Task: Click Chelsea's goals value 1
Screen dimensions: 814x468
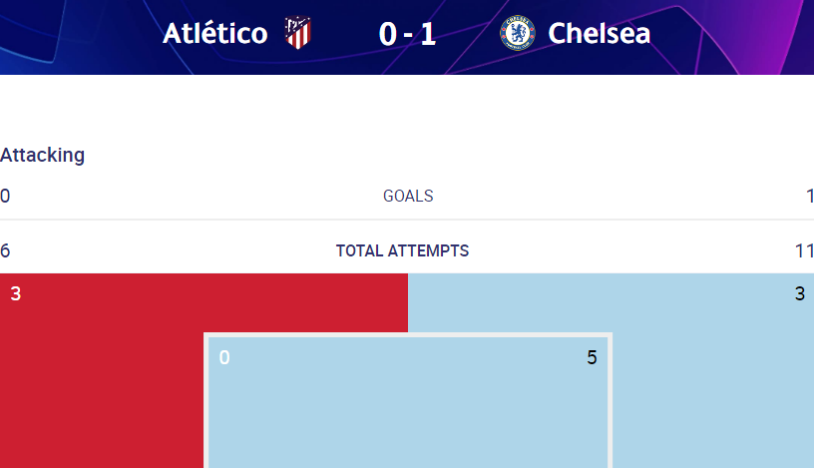Action: (x=810, y=196)
